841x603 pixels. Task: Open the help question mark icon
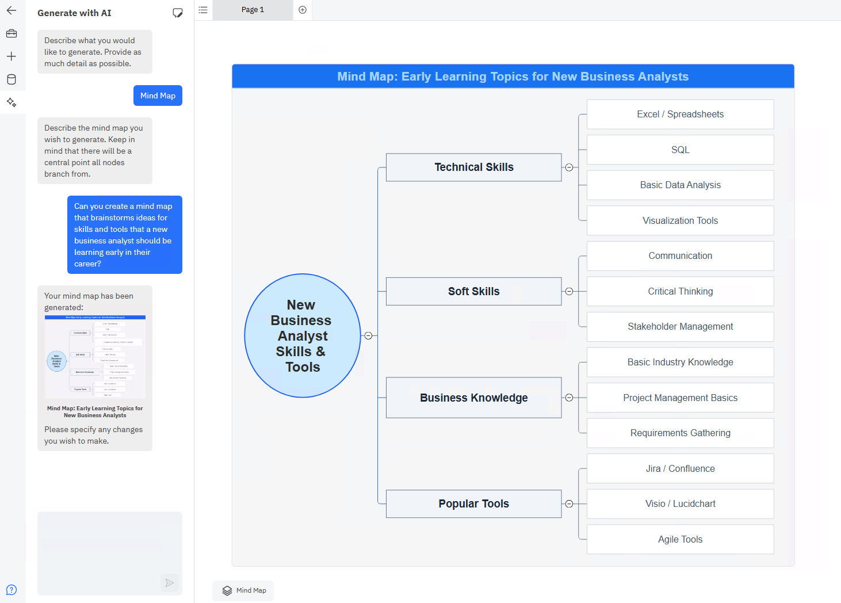[x=12, y=590]
